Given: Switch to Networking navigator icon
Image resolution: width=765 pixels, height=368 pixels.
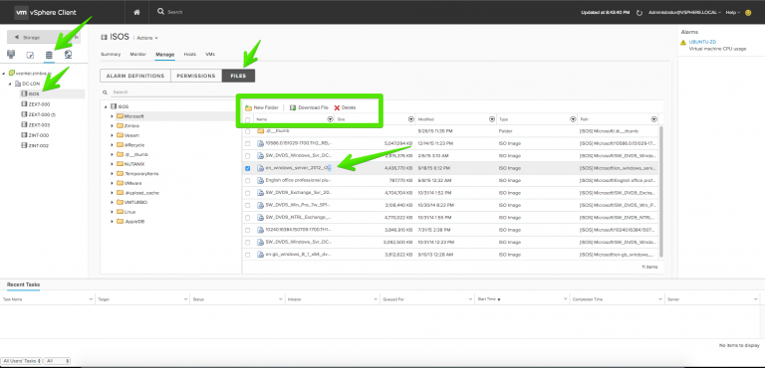Looking at the screenshot, I should pos(68,54).
